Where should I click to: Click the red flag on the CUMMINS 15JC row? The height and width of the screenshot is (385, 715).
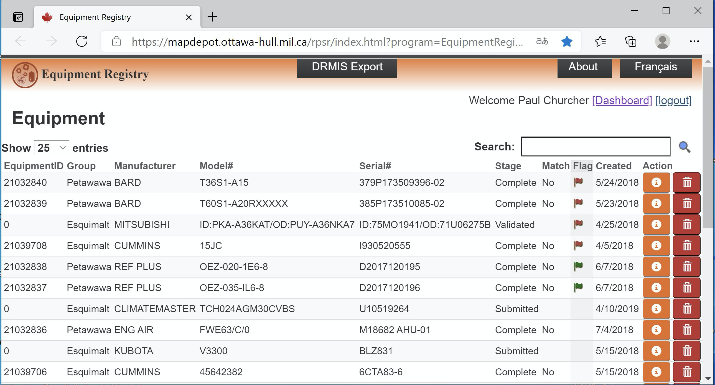tap(578, 245)
